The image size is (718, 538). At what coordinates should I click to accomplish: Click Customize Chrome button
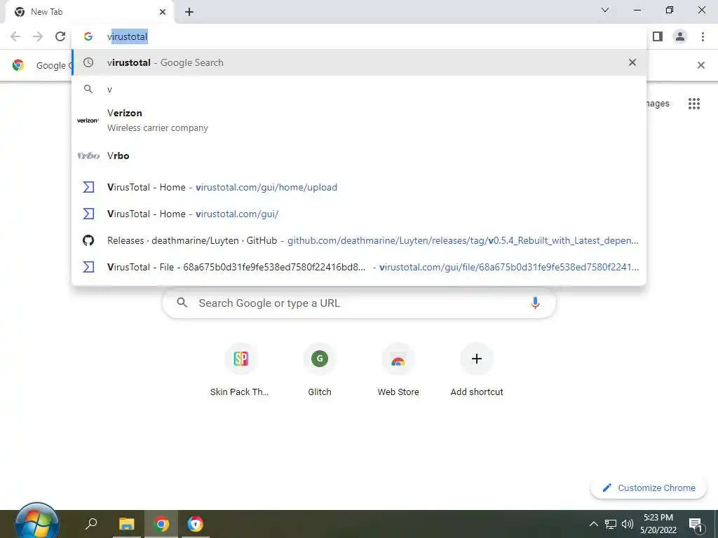649,488
